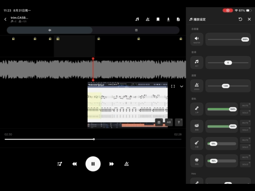The image size is (255, 191).
Task: Select the rightmost lock marker on timeline
Action: click(x=181, y=39)
